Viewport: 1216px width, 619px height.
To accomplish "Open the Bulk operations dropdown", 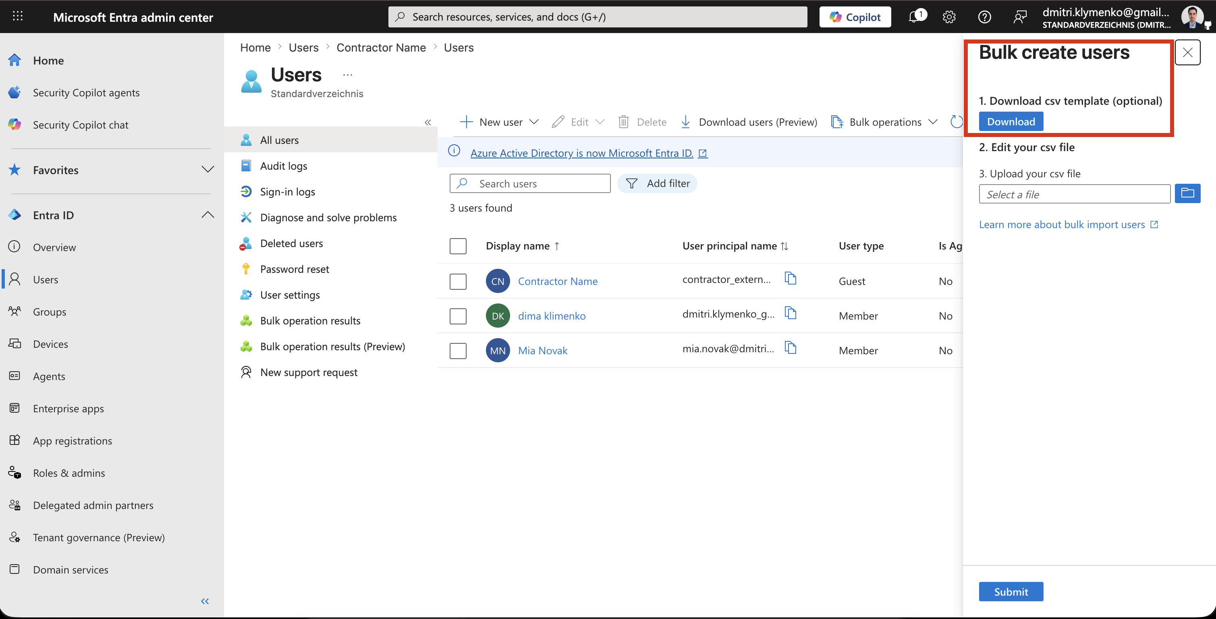I will click(x=884, y=122).
